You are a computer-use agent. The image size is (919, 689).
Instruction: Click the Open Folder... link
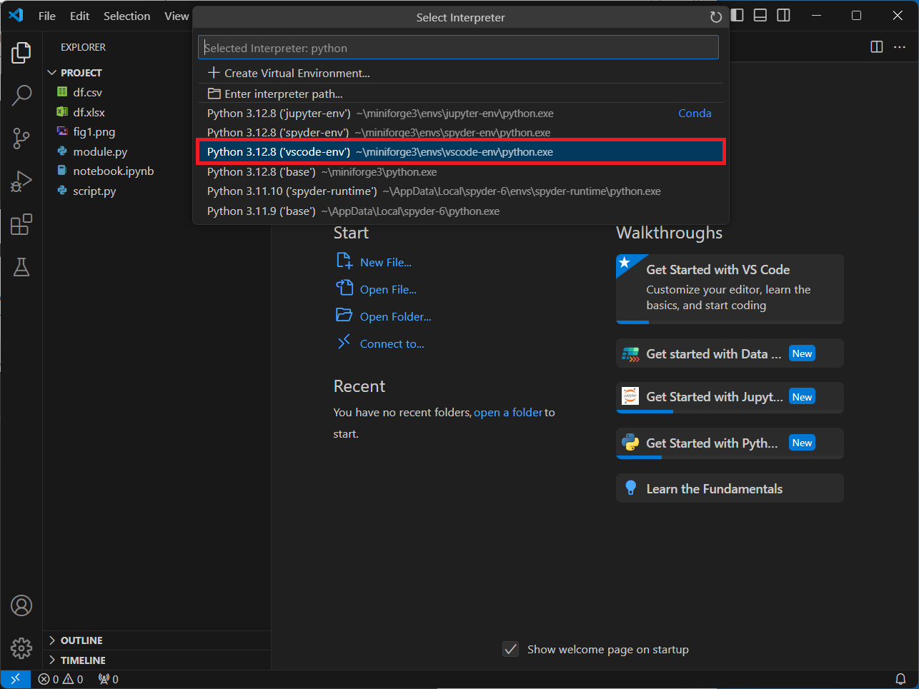click(395, 316)
